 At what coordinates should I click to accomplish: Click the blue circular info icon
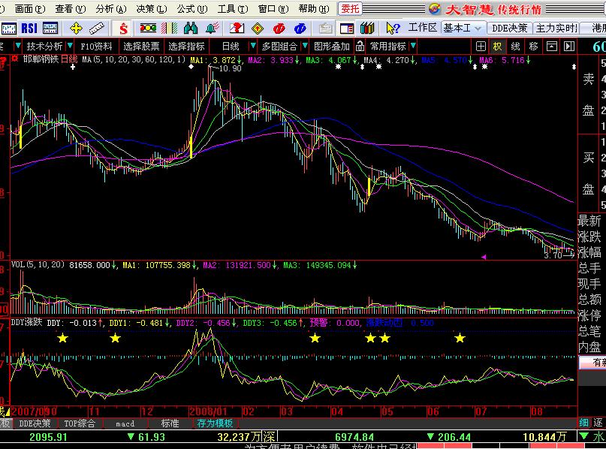(300, 29)
